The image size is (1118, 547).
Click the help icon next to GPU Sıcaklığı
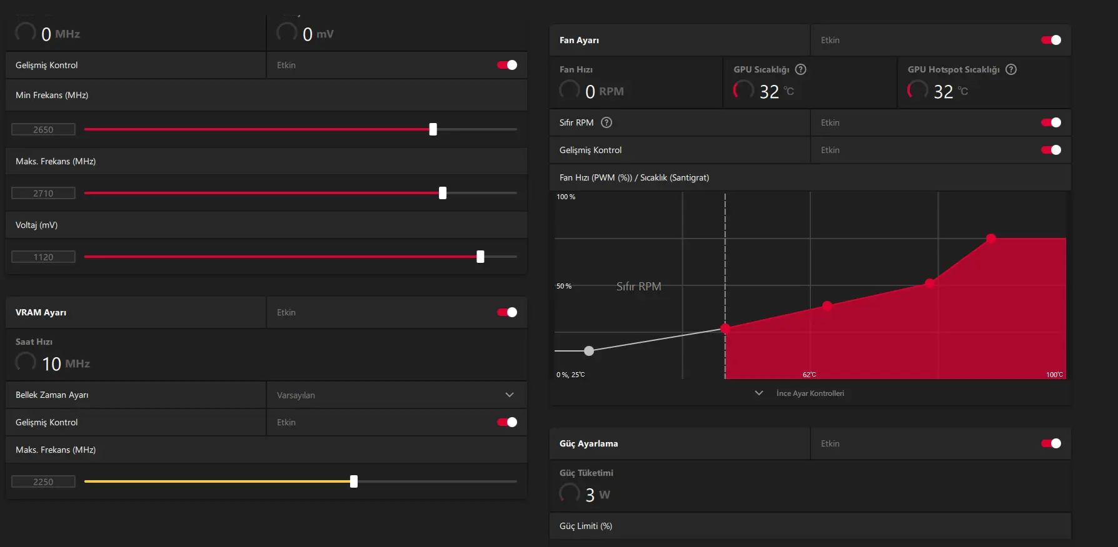[x=800, y=69]
